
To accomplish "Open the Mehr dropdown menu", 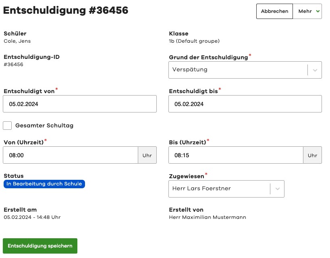I will point(307,11).
